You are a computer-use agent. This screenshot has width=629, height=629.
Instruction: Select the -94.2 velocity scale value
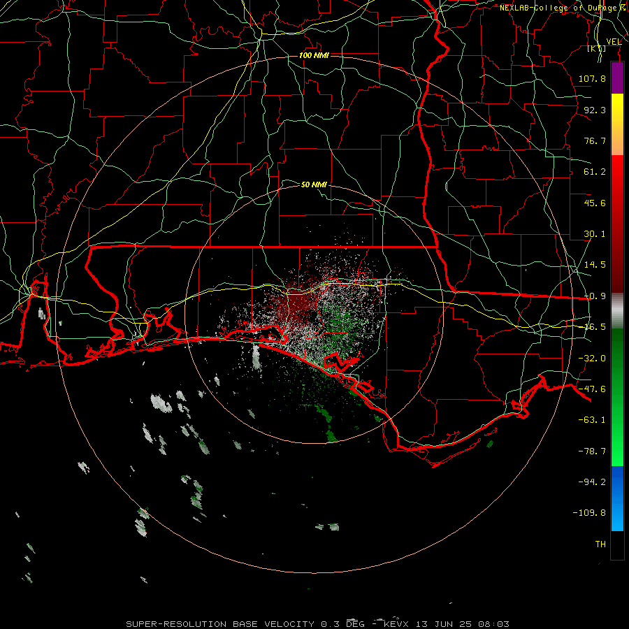point(592,482)
